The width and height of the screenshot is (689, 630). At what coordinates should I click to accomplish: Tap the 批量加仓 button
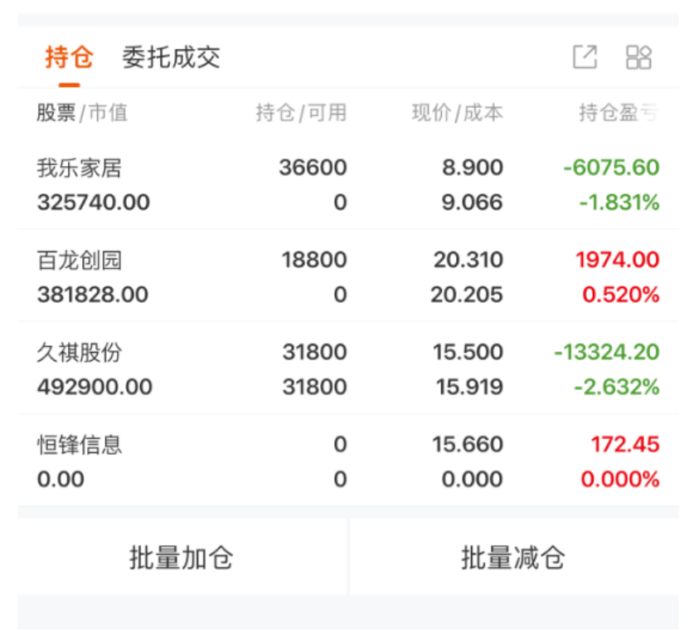pos(182,558)
